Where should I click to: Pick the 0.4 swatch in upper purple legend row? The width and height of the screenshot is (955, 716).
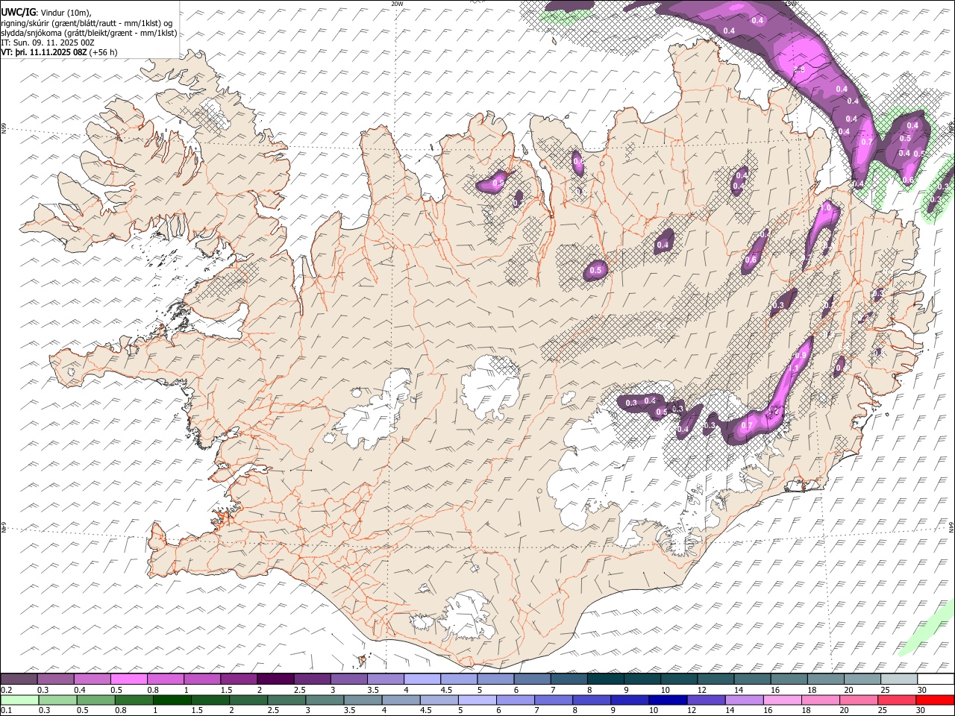pos(92,679)
